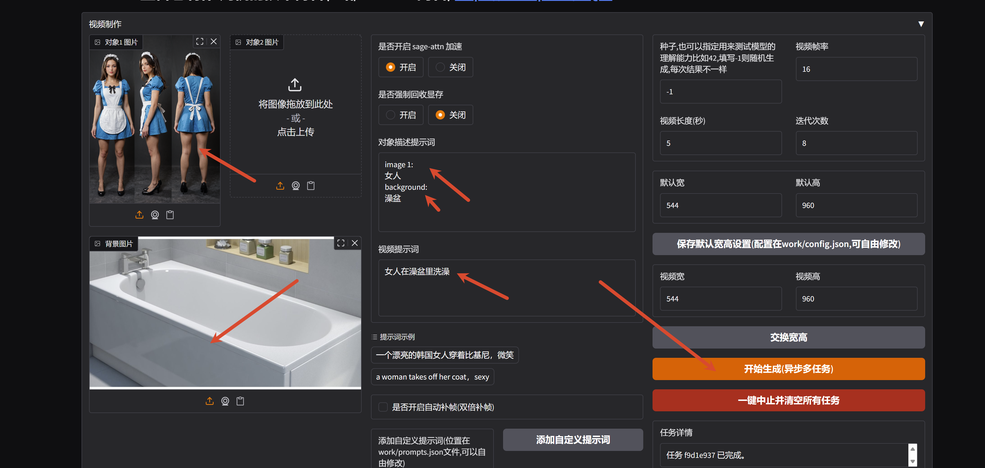Click 添加自定义提示词 button
985x468 pixels.
(x=573, y=440)
